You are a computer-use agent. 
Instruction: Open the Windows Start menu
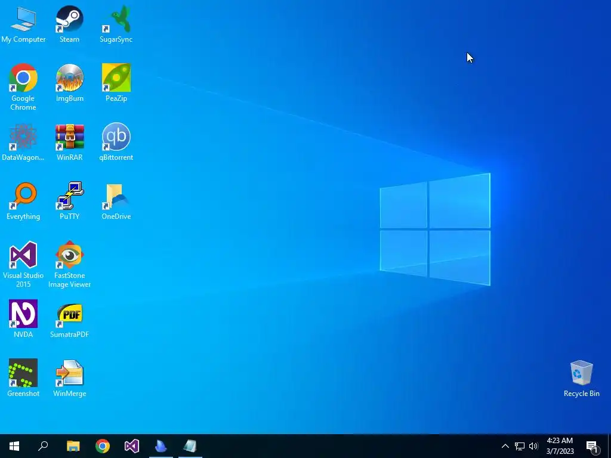click(x=14, y=446)
